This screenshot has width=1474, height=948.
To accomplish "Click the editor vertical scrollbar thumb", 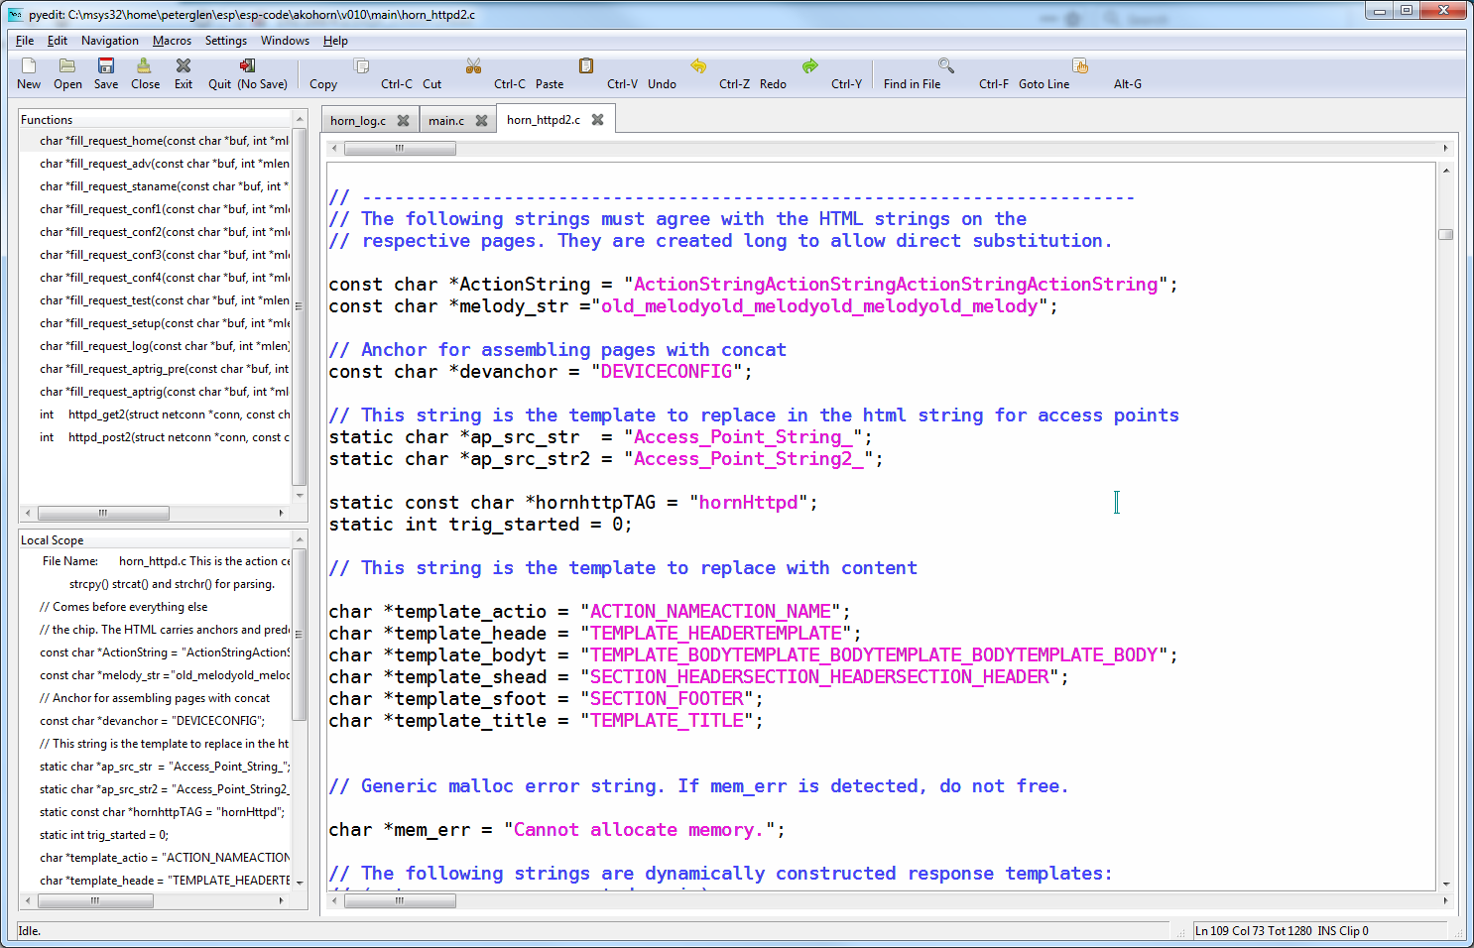I will [1445, 235].
